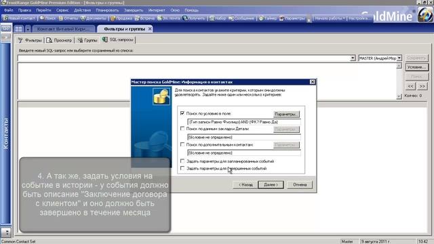
Task: Open the saved SQL query dropdown
Action: pyautogui.click(x=353, y=58)
